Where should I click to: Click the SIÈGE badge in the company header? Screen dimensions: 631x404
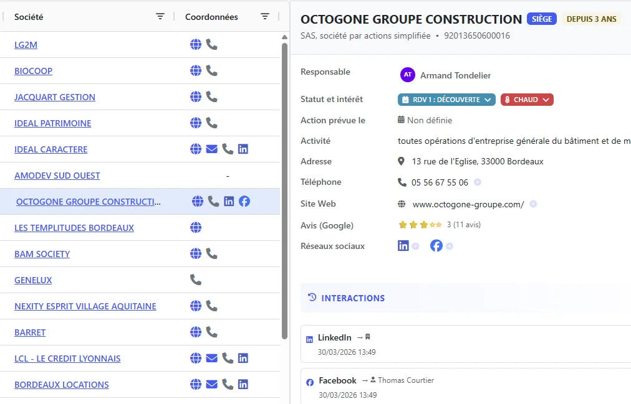pos(541,19)
